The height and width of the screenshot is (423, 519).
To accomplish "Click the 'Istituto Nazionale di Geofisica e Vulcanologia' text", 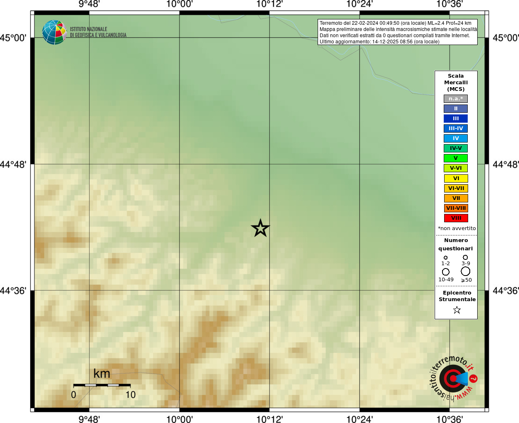I will [x=98, y=32].
